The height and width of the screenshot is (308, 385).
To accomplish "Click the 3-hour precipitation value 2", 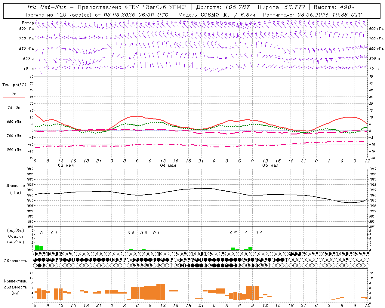I will point(41,233).
